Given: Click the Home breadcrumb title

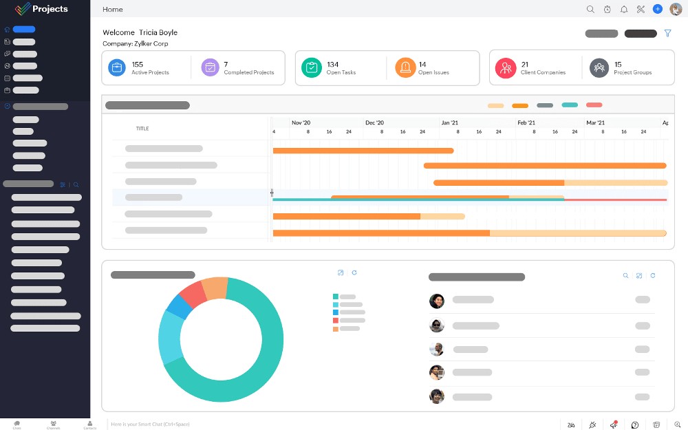Looking at the screenshot, I should 113,9.
